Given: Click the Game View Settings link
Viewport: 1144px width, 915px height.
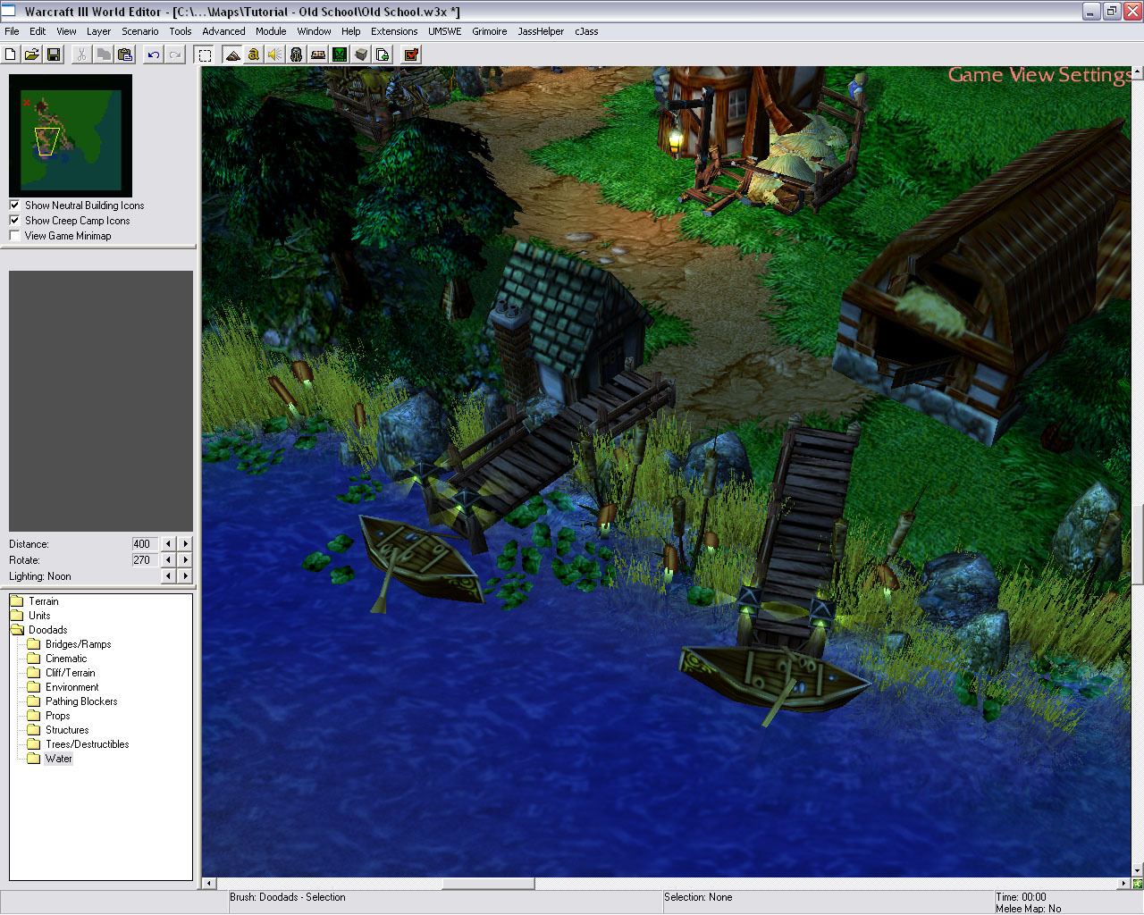Looking at the screenshot, I should tap(1039, 75).
